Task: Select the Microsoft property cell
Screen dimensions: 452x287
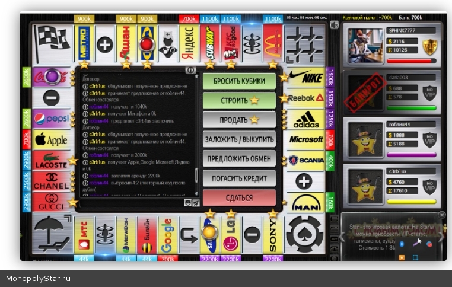Action: pyautogui.click(x=305, y=140)
